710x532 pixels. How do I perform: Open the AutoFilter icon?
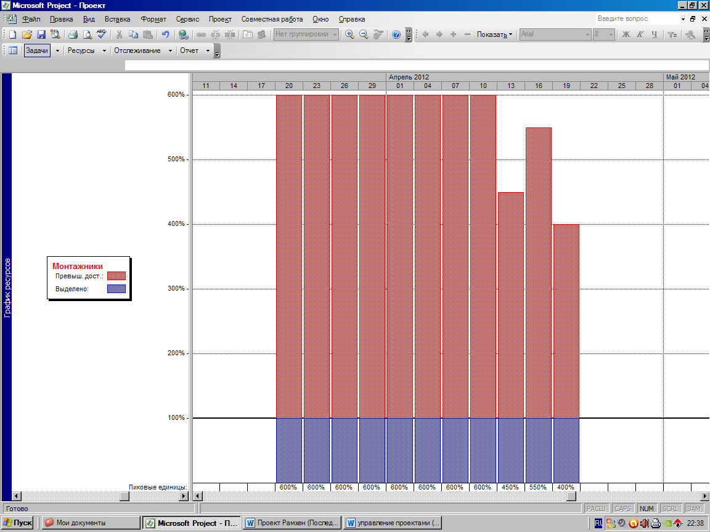[672, 34]
